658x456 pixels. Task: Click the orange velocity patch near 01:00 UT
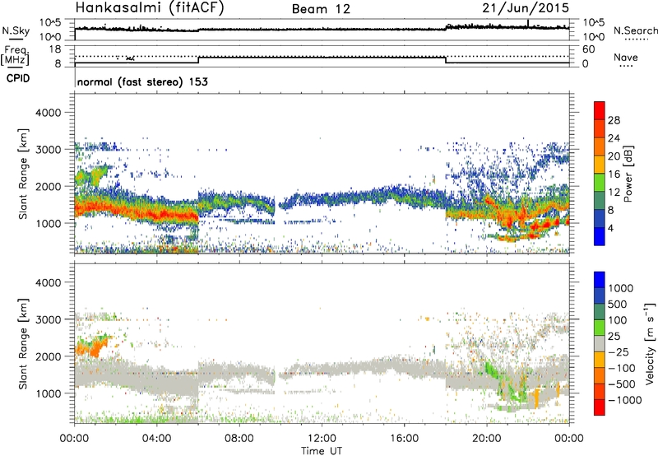tap(92, 347)
